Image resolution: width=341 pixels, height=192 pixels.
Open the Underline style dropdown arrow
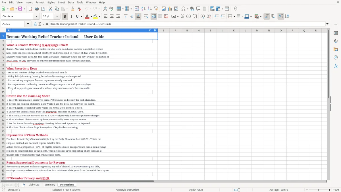[81, 16]
